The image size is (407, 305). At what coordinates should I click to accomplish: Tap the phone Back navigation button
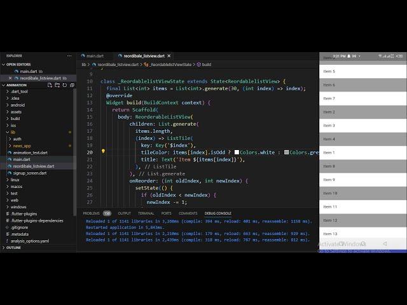(385, 243)
